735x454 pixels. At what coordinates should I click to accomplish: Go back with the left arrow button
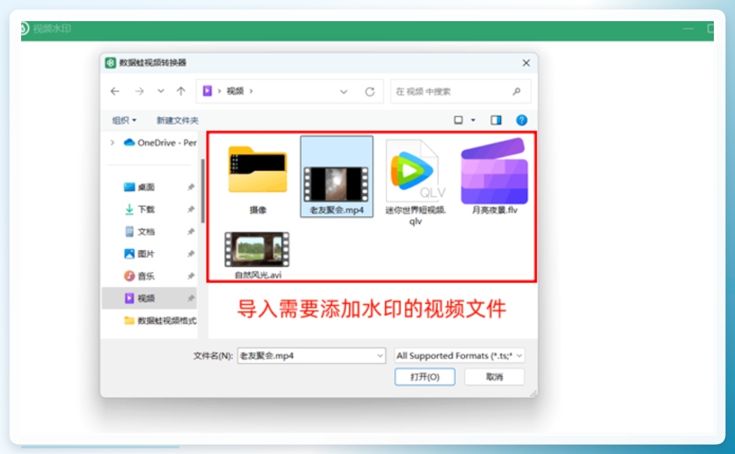[x=115, y=92]
